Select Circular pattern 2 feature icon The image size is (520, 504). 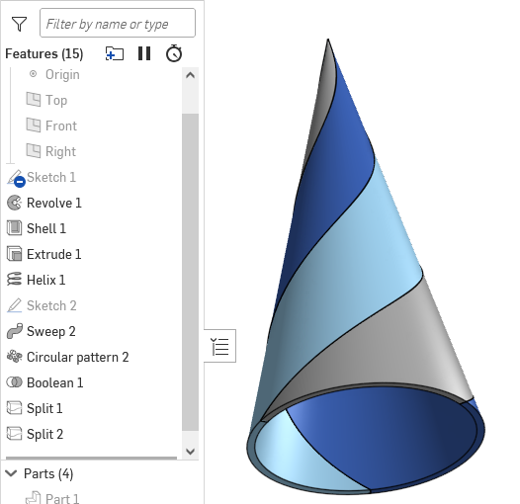pos(14,357)
